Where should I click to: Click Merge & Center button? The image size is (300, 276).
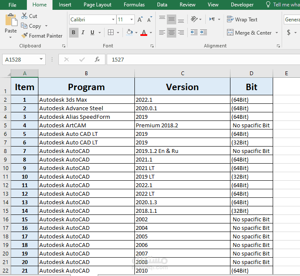[x=249, y=32]
